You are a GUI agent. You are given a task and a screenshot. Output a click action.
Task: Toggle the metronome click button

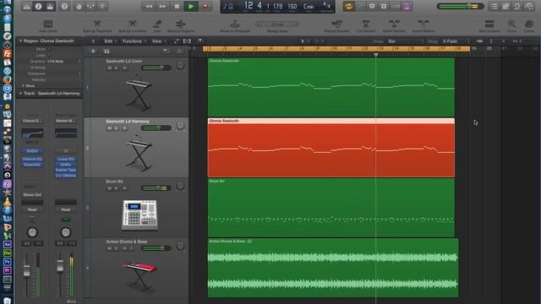407,6
